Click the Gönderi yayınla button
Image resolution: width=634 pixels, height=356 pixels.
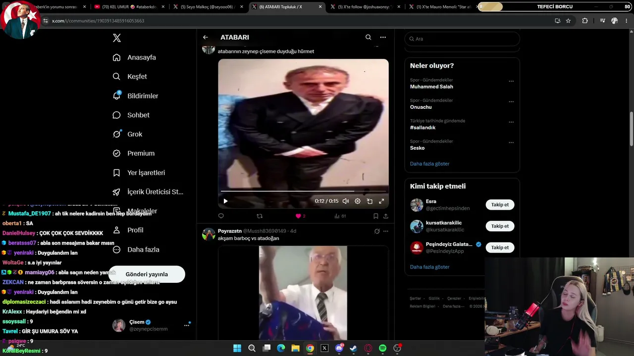(x=147, y=274)
